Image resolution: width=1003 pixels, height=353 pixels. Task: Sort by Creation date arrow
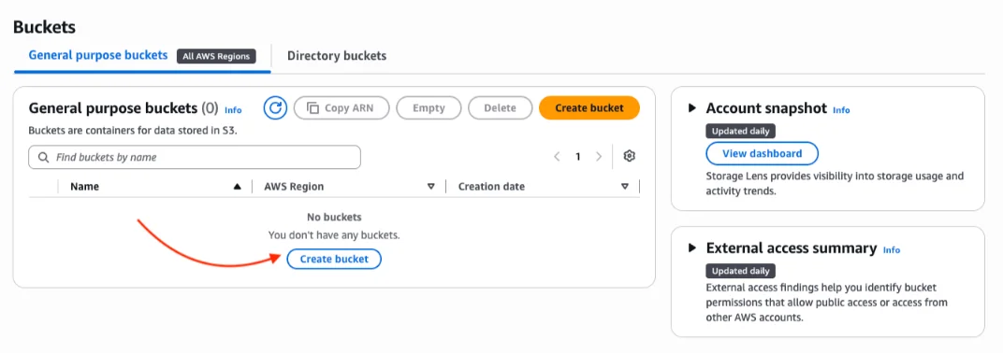625,187
